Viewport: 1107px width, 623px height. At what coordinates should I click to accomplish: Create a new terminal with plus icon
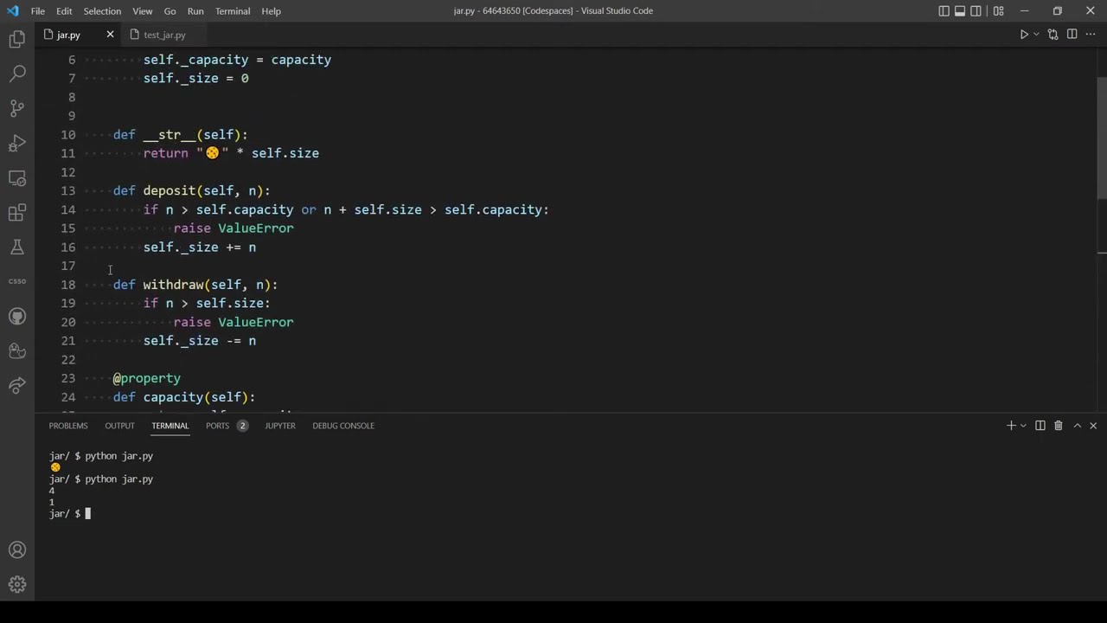pyautogui.click(x=1010, y=426)
